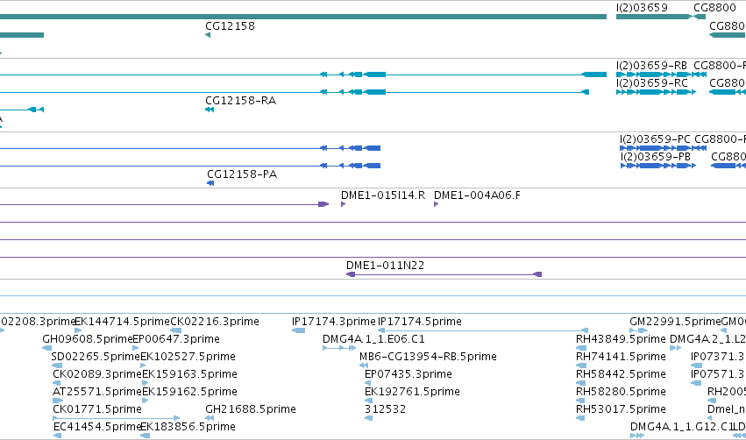Select the CG12158 gene label
This screenshot has height=440, width=746.
[x=230, y=26]
